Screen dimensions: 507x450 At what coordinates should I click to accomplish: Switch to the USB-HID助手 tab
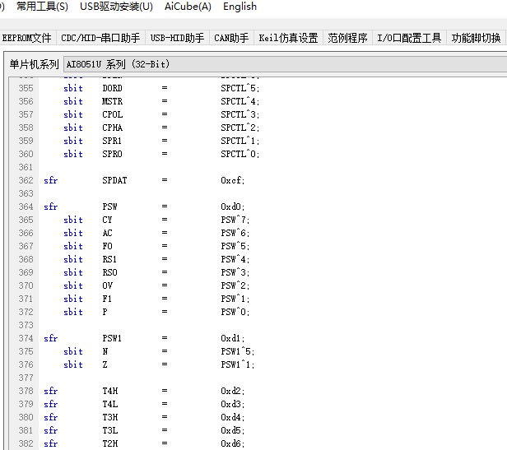coord(177,38)
